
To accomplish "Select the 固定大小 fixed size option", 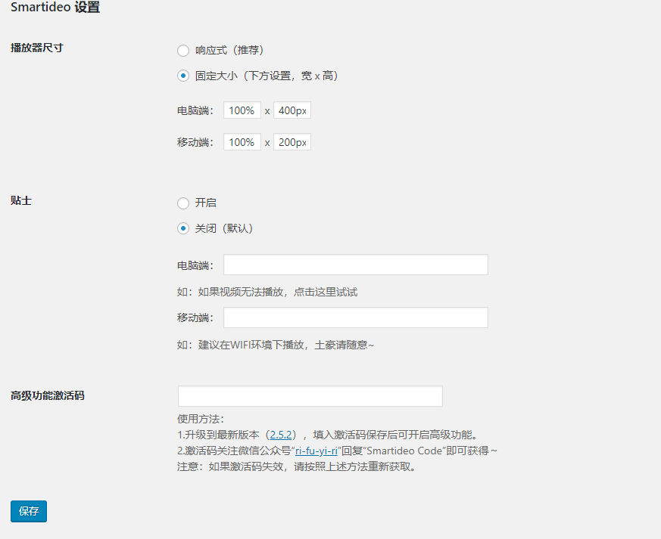I will (x=182, y=76).
